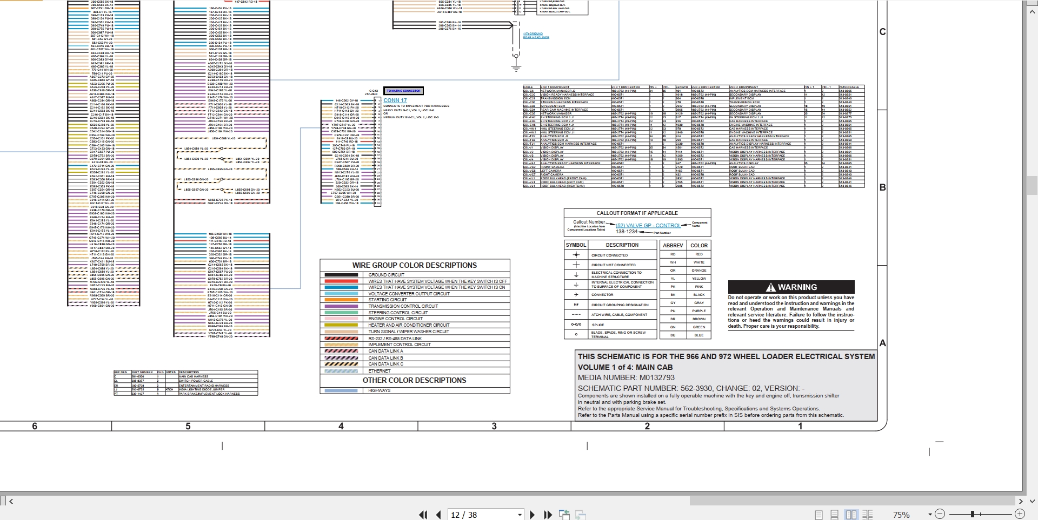Zoom in with the plus button

[1020, 514]
